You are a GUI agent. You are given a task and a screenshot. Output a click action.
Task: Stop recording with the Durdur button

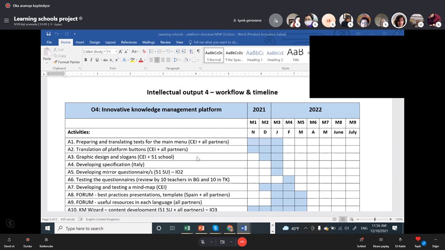click(28, 242)
